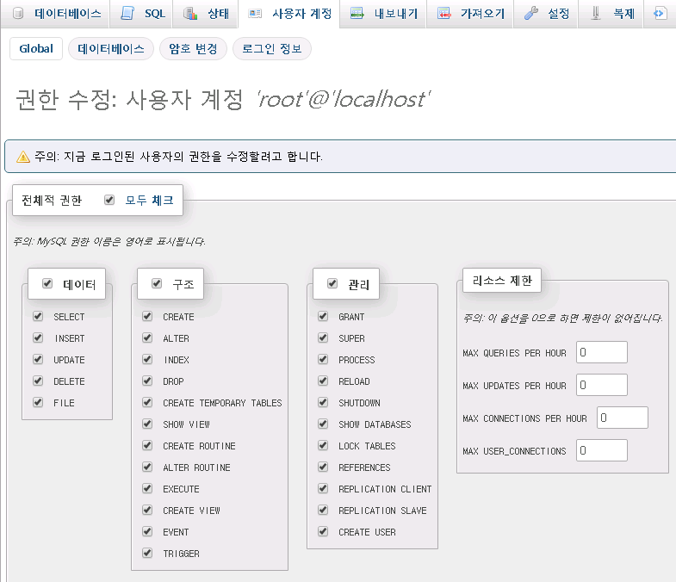Uncheck the CREATE VIEW privilege

(147, 510)
